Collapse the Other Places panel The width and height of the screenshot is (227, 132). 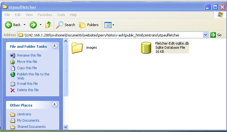[55, 105]
